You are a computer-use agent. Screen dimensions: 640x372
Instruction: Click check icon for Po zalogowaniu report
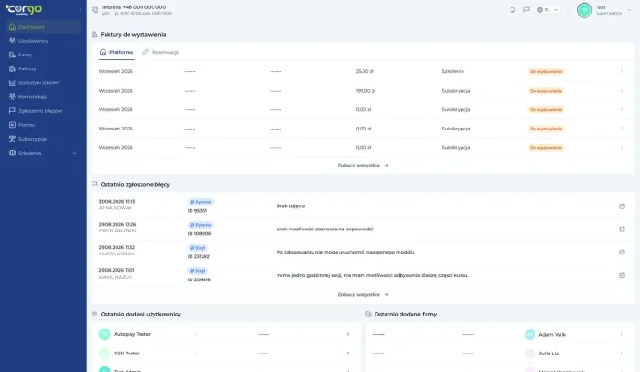click(x=622, y=253)
